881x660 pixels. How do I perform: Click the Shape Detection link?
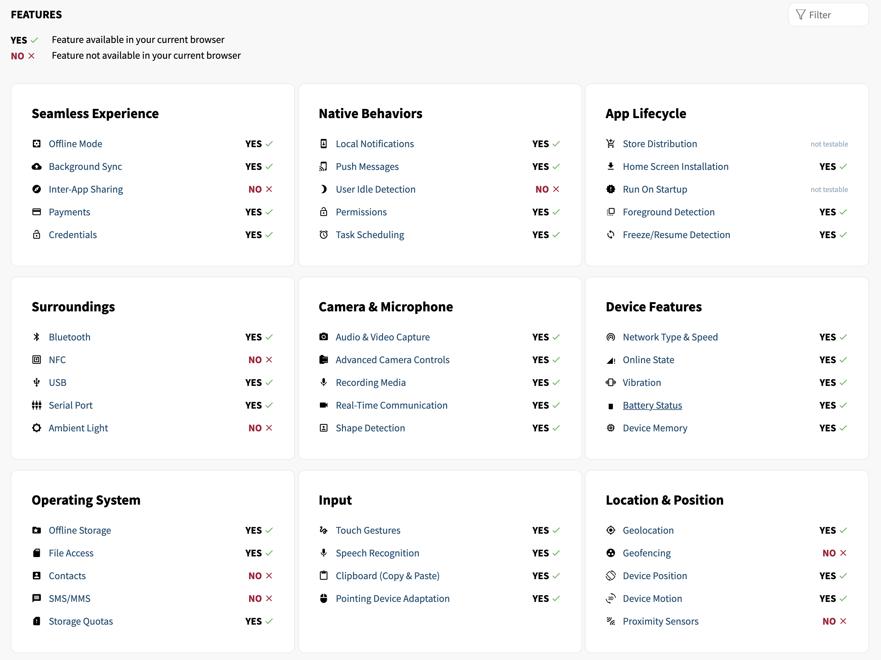click(x=370, y=428)
